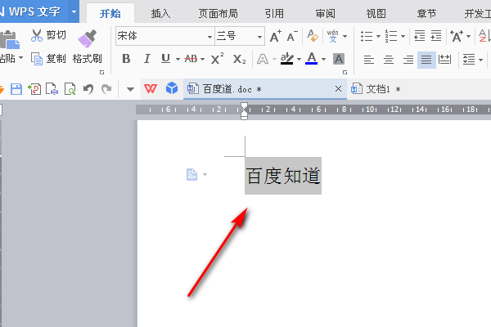The width and height of the screenshot is (491, 327).
Task: Click the export to PDF icon
Action: point(34,89)
